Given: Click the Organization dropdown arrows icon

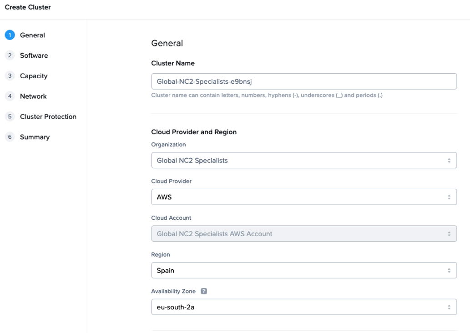Looking at the screenshot, I should tap(449, 161).
